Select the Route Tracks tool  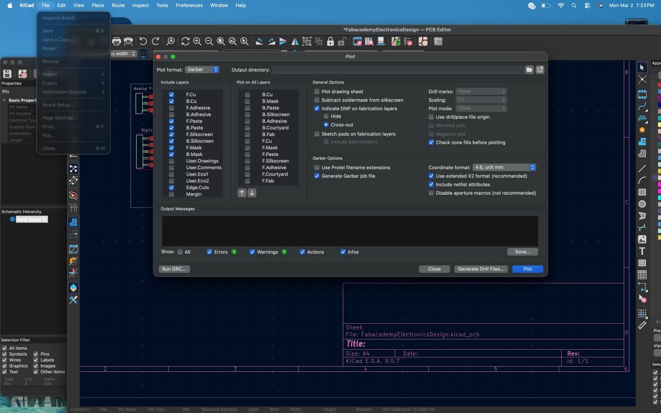642,107
